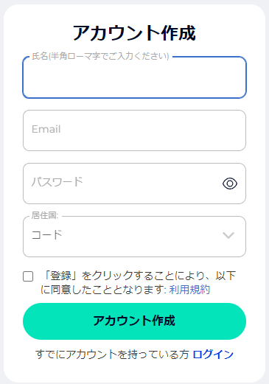Select the コード placeholder in the country selector
The width and height of the screenshot is (269, 384).
coord(46,235)
